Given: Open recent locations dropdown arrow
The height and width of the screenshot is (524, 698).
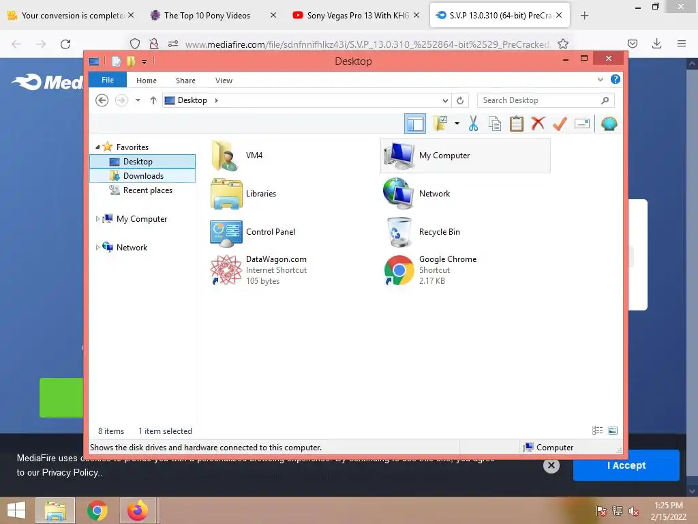Looking at the screenshot, I should coord(138,100).
